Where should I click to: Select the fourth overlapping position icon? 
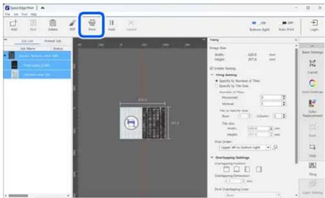(258, 169)
